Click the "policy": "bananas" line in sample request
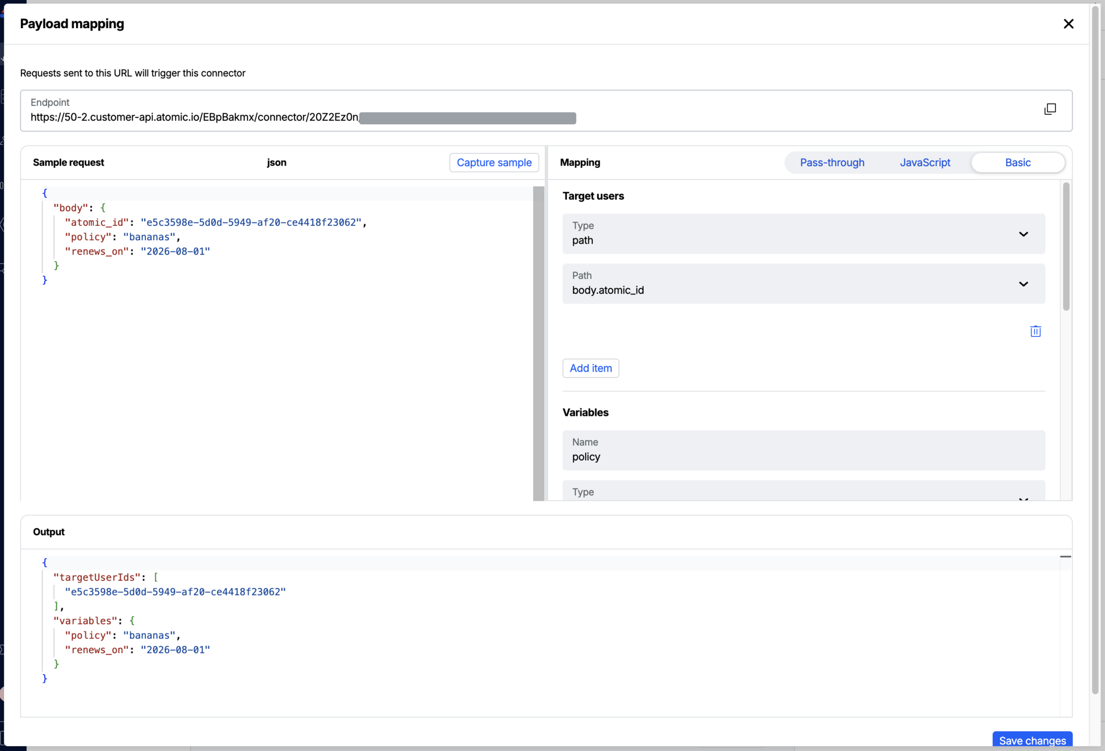The image size is (1105, 751). 123,236
